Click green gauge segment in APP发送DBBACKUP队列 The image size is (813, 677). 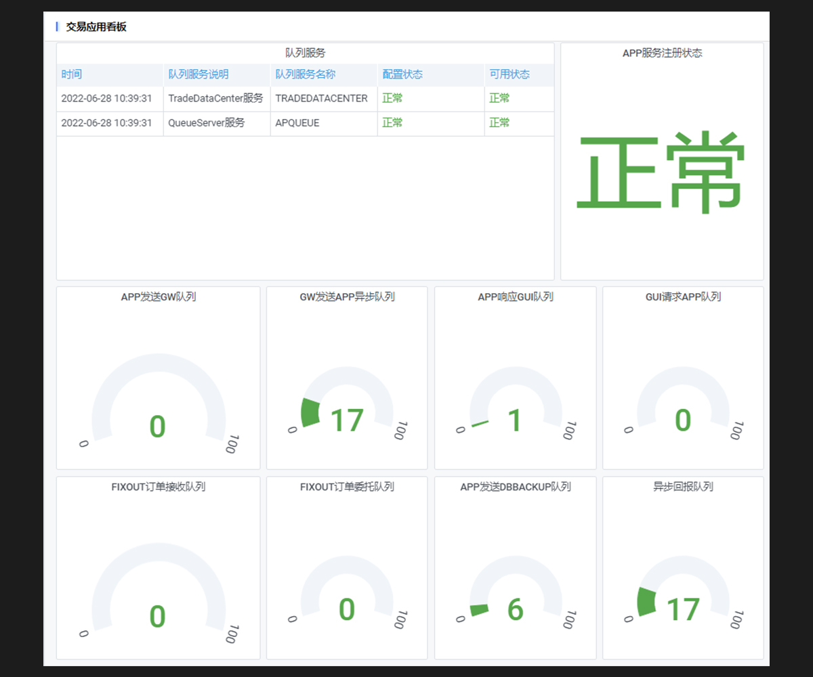pos(479,610)
